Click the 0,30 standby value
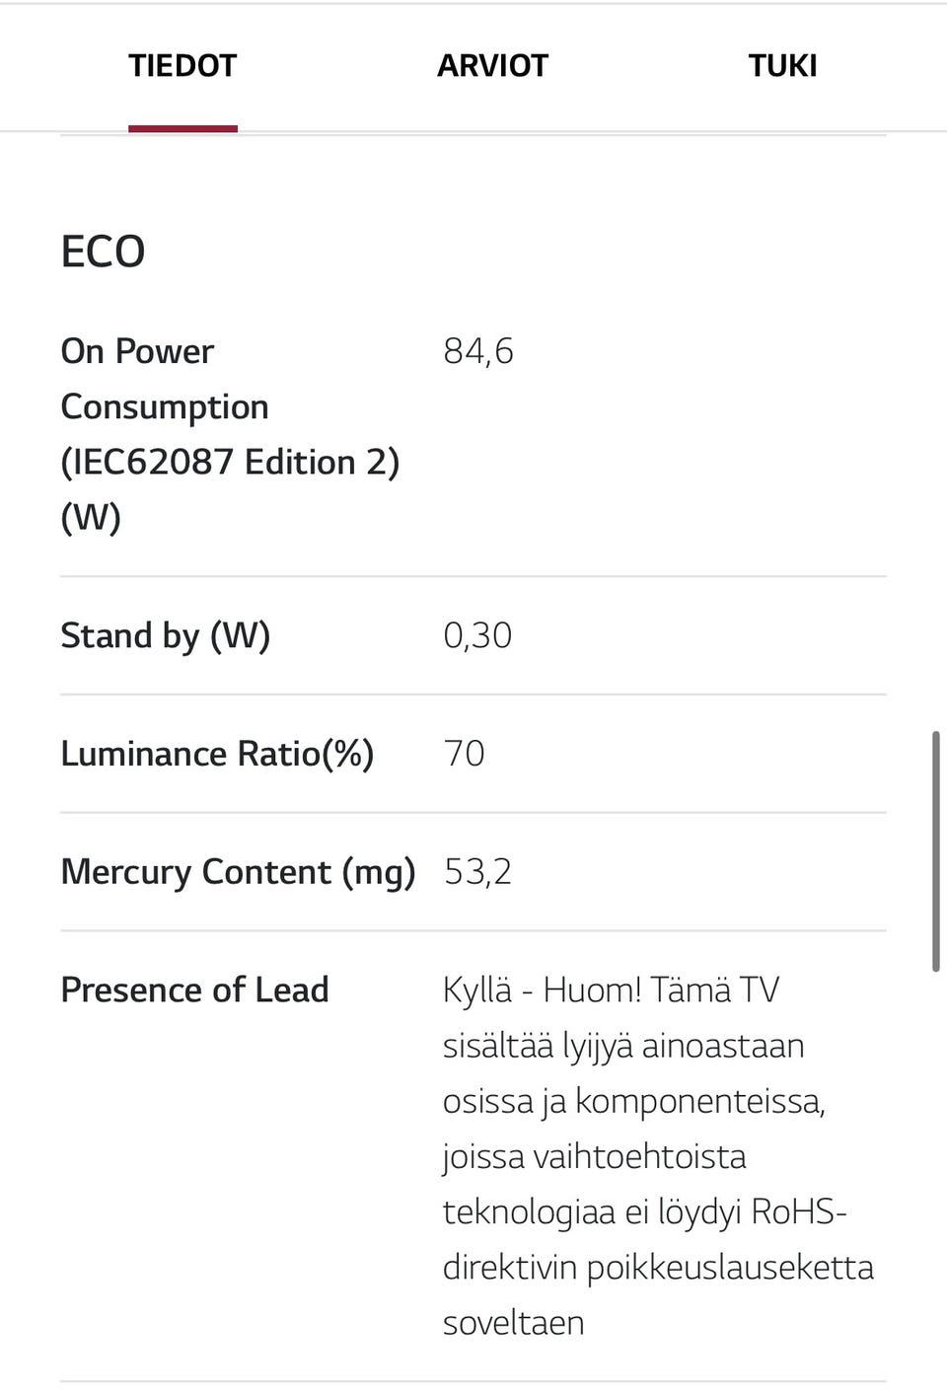 coord(477,635)
